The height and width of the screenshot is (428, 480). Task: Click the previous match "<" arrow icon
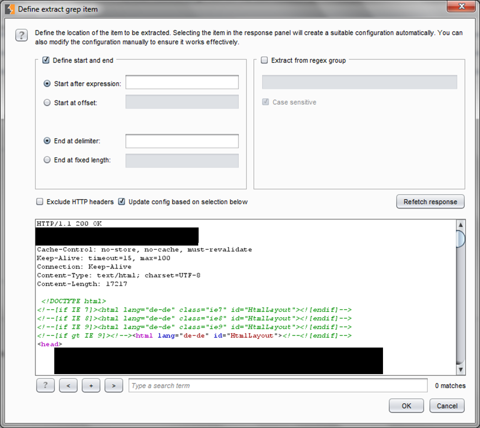(68, 385)
